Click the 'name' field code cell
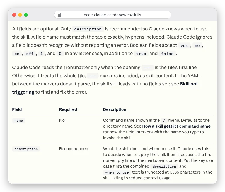The height and width of the screenshot is (192, 225). (x=18, y=121)
